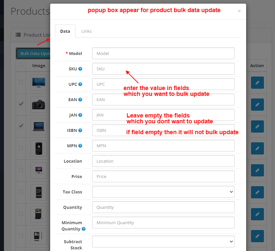This screenshot has width=275, height=251.
Task: Toggle the select-all checkbox in the table header
Action: point(20,65)
